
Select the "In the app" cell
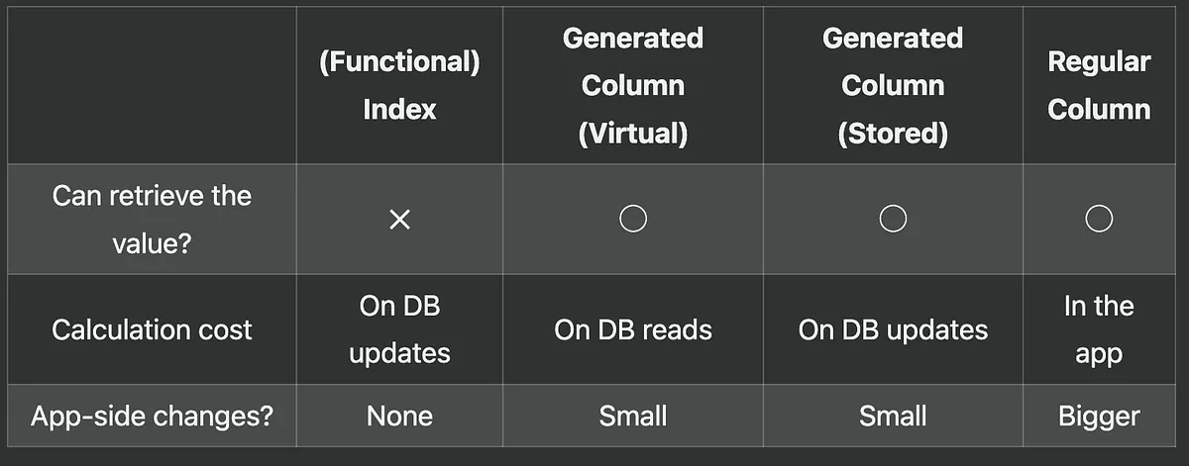click(1099, 329)
